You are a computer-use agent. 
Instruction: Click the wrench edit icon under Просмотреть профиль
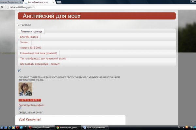coord(20,108)
